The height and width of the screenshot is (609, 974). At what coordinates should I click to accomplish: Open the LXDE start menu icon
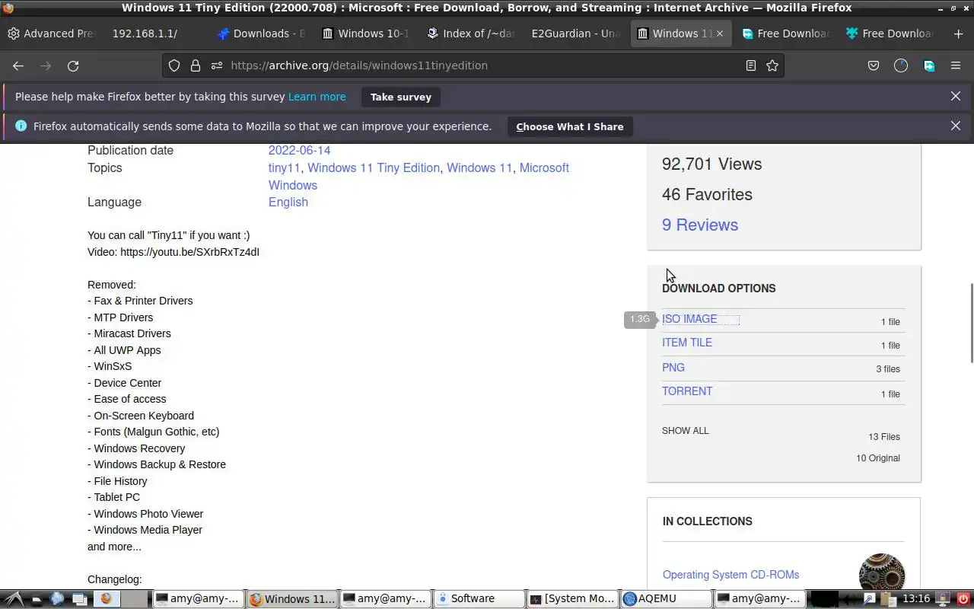pyautogui.click(x=14, y=598)
